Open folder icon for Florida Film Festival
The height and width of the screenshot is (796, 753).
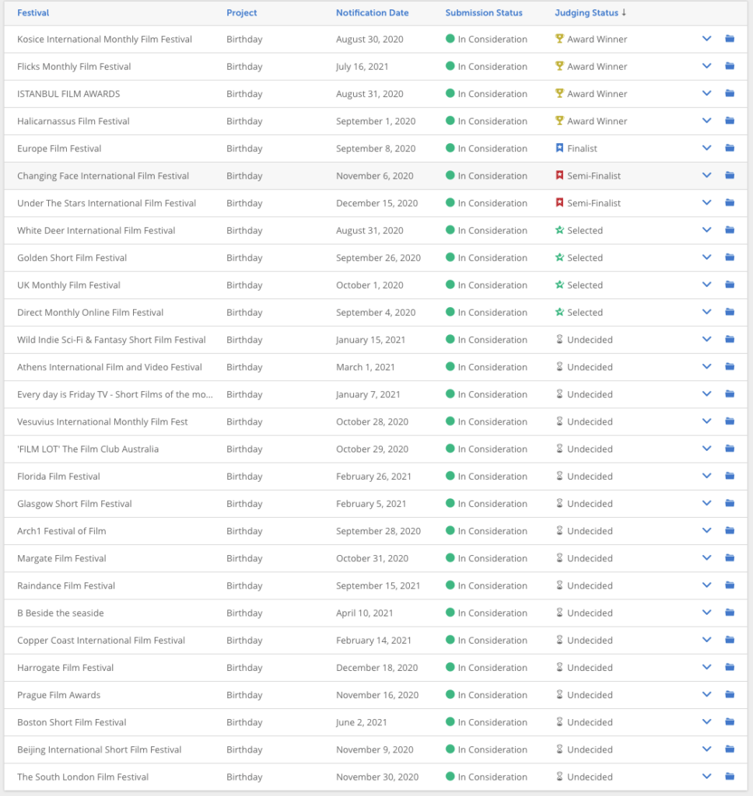[x=730, y=477]
